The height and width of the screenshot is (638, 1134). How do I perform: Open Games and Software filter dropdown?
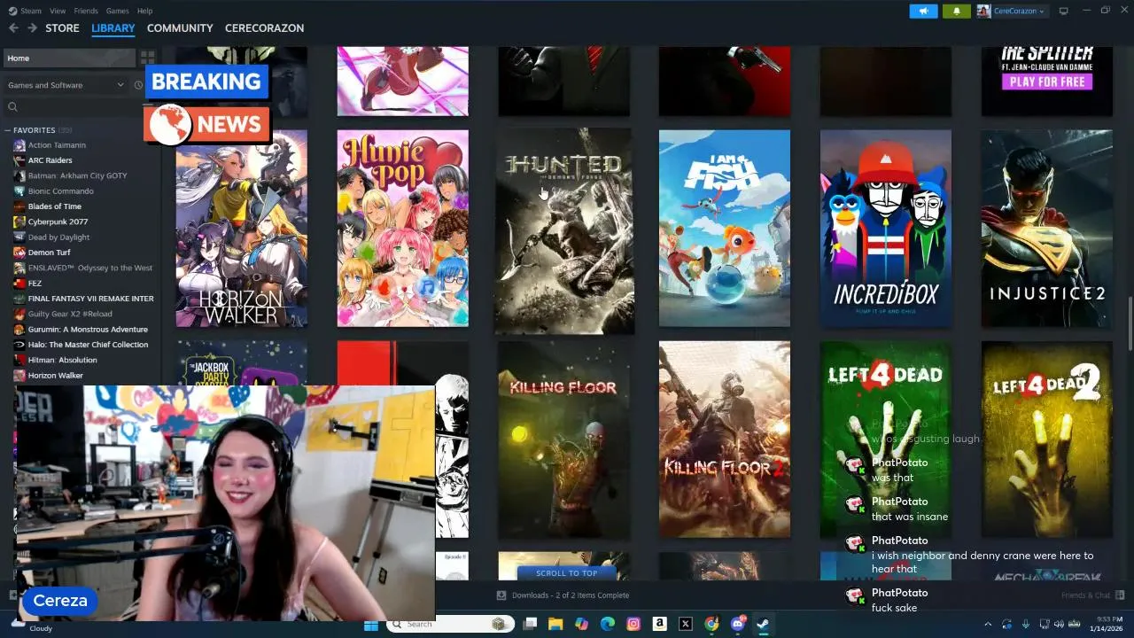tap(66, 85)
